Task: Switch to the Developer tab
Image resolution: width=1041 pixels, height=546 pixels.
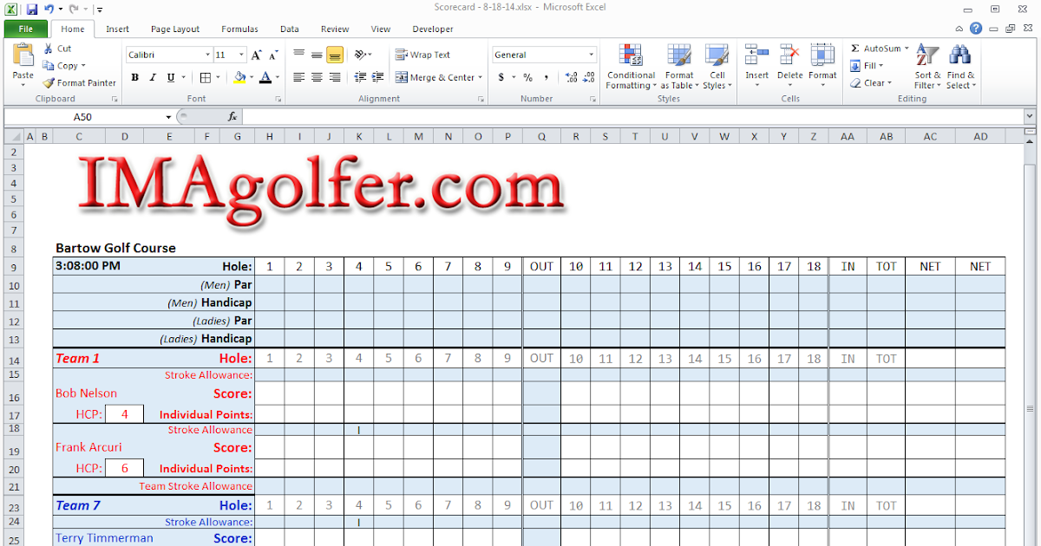Action: [x=432, y=29]
